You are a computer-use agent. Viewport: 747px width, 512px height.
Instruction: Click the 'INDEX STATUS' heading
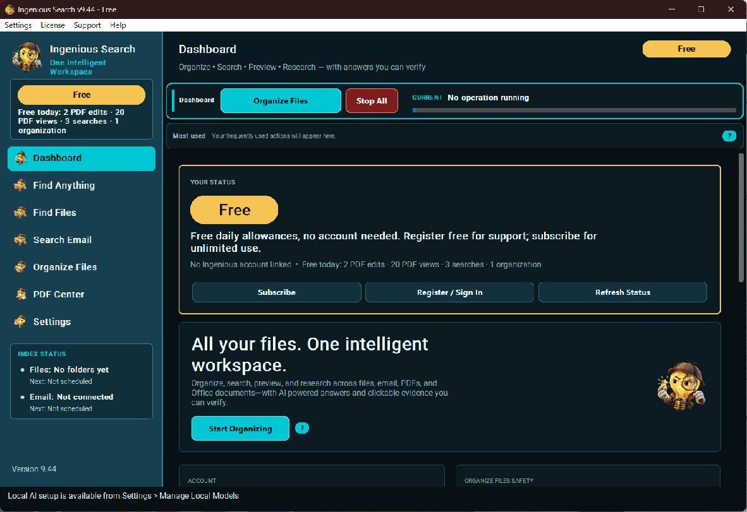[x=42, y=354]
